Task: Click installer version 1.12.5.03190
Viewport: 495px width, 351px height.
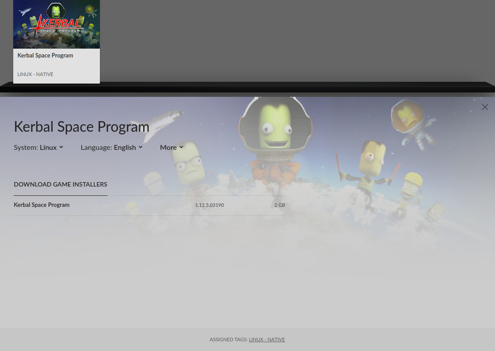Action: (209, 205)
